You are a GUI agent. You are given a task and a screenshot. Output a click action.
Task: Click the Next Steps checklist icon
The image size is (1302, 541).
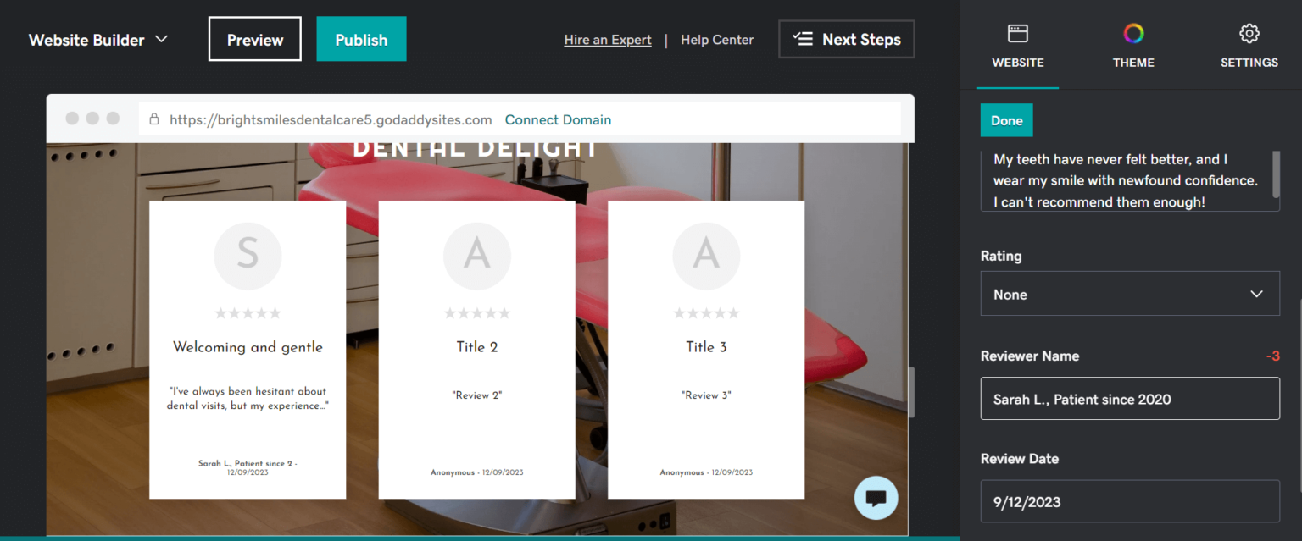point(802,39)
